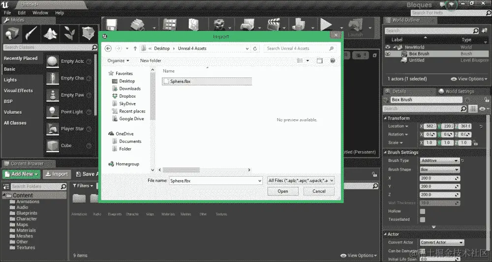Click the Brush X value field
The image size is (492, 262).
pyautogui.click(x=439, y=178)
